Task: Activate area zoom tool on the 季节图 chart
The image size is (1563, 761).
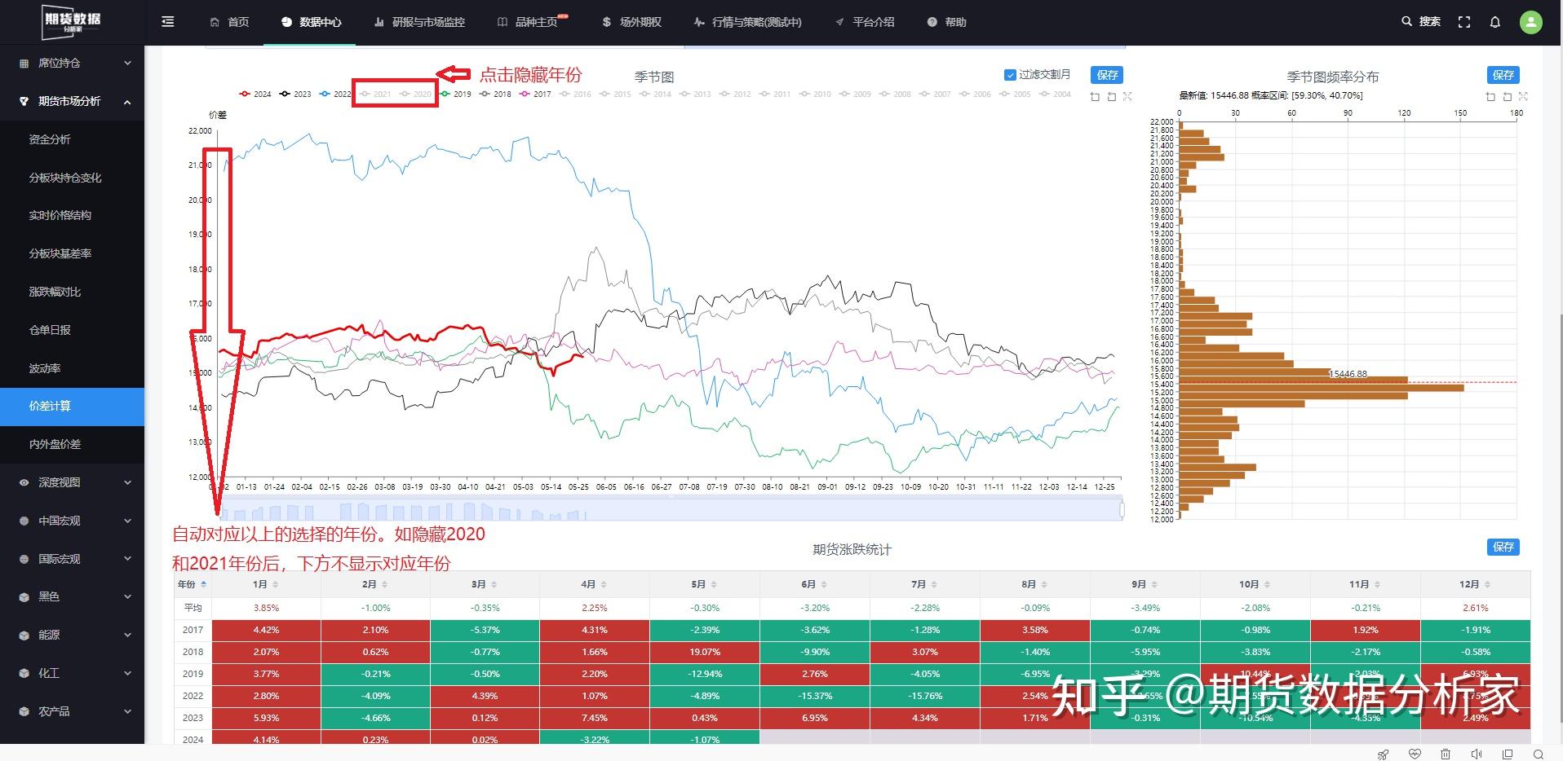Action: point(1095,96)
